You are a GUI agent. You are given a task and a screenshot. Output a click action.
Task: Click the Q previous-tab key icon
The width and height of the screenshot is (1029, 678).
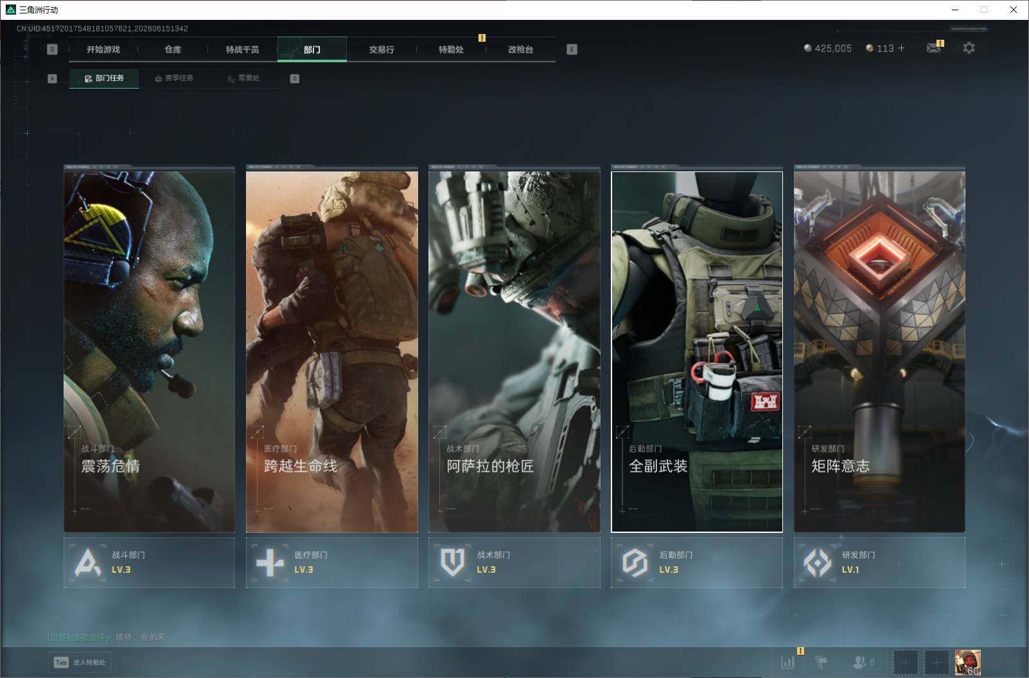(x=53, y=49)
